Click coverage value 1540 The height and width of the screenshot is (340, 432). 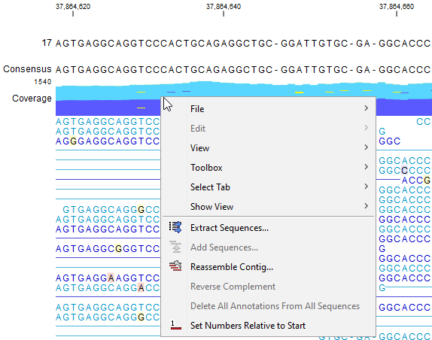pos(43,82)
